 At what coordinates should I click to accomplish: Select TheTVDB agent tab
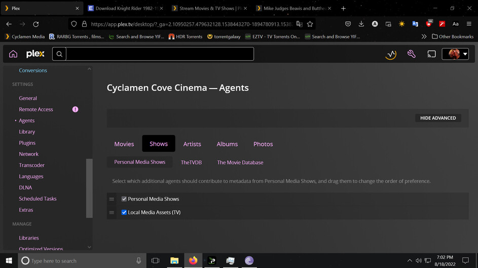coord(191,162)
